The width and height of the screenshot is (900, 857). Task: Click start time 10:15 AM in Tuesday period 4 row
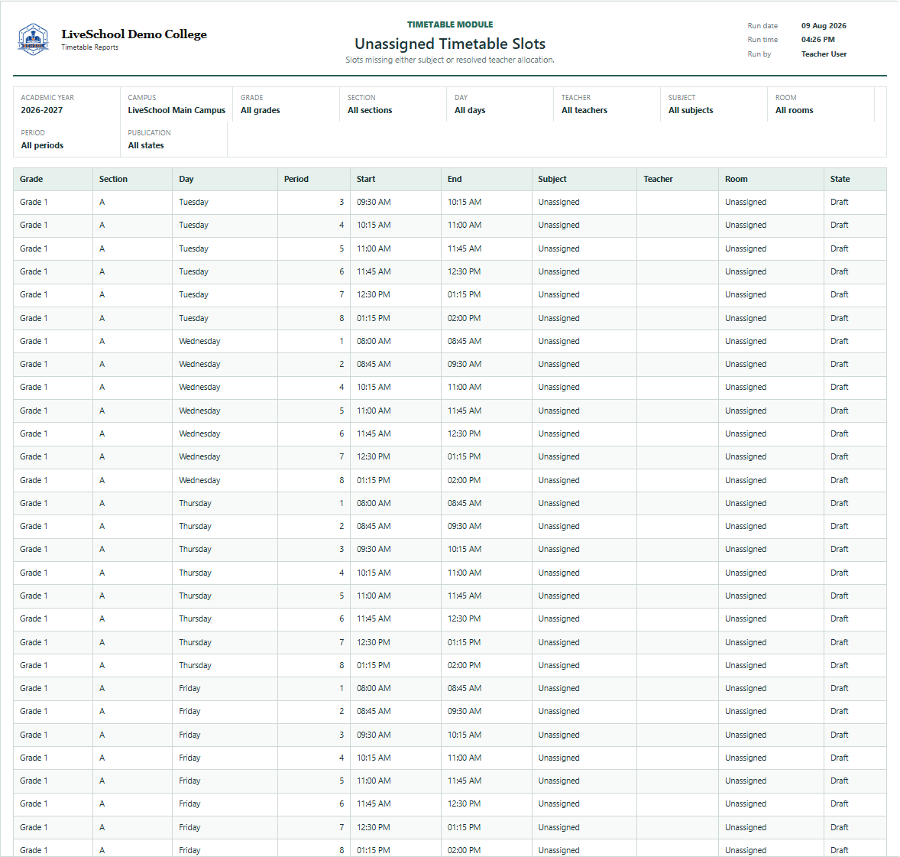click(374, 226)
